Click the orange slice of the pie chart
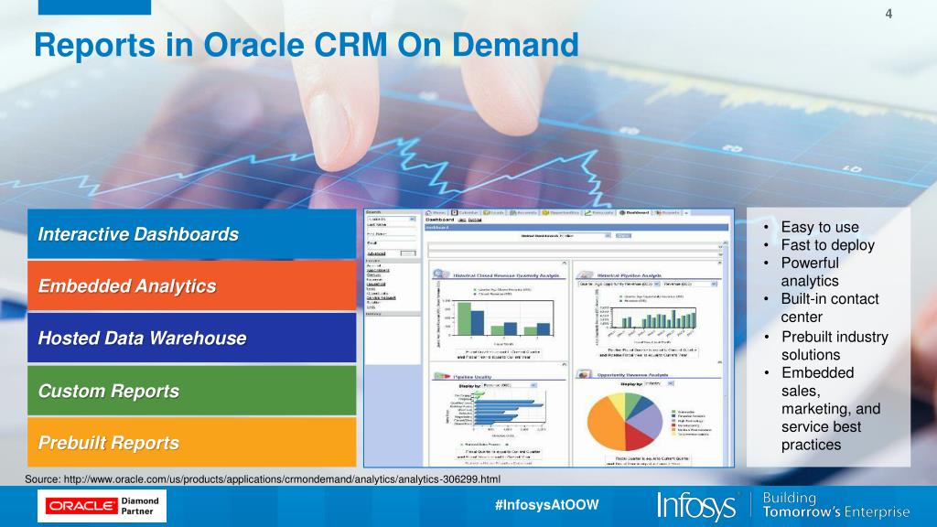The width and height of the screenshot is (937, 527). (x=605, y=425)
